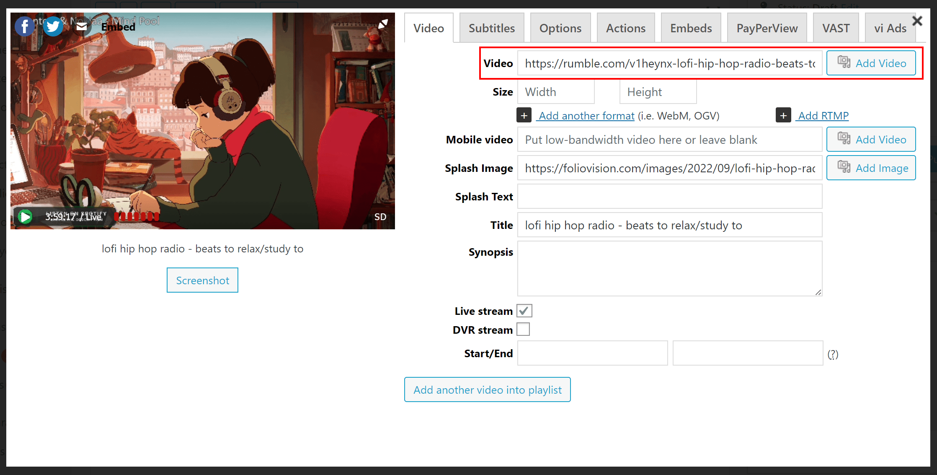The width and height of the screenshot is (937, 475).
Task: Click Add another video into playlist
Action: click(x=487, y=389)
